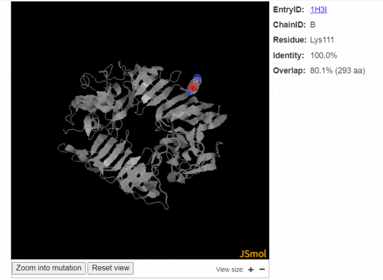The image size is (383, 280).
Task: Click the View size label
Action: (x=230, y=269)
